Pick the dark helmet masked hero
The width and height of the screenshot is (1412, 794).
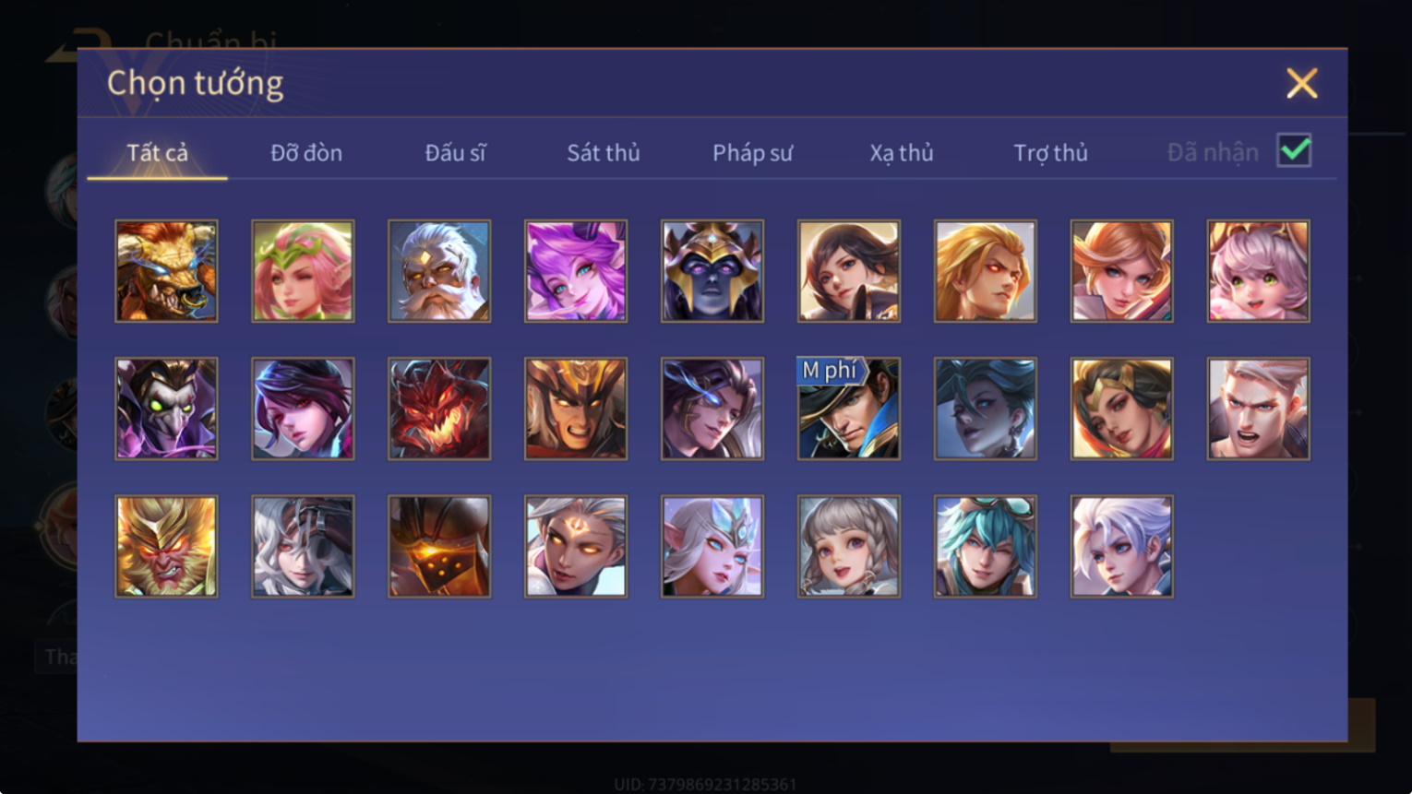click(712, 271)
